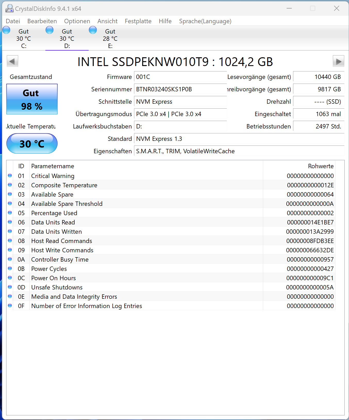Click status dot for Data Units Read row
Image resolution: width=349 pixels, height=420 pixels.
pyautogui.click(x=10, y=222)
